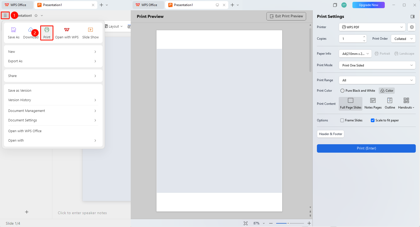Click the fit-to-page zoom icon
The height and width of the screenshot is (227, 420).
[246, 223]
